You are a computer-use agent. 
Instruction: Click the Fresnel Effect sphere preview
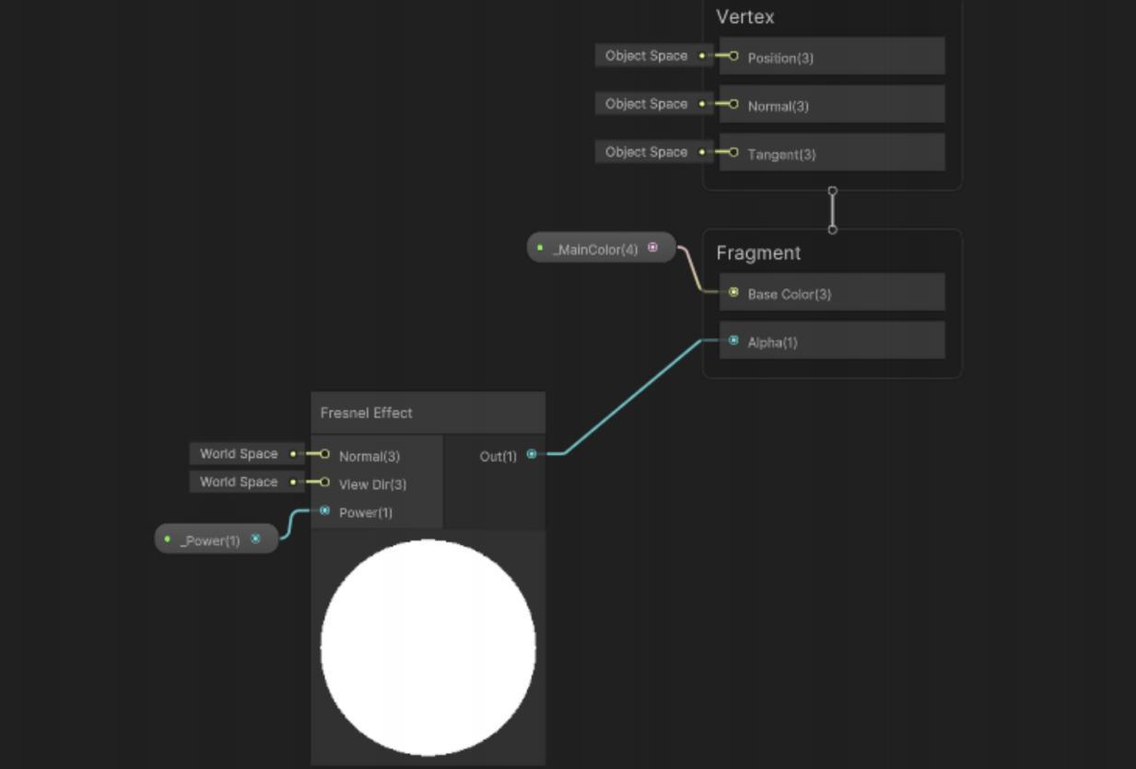(x=428, y=647)
